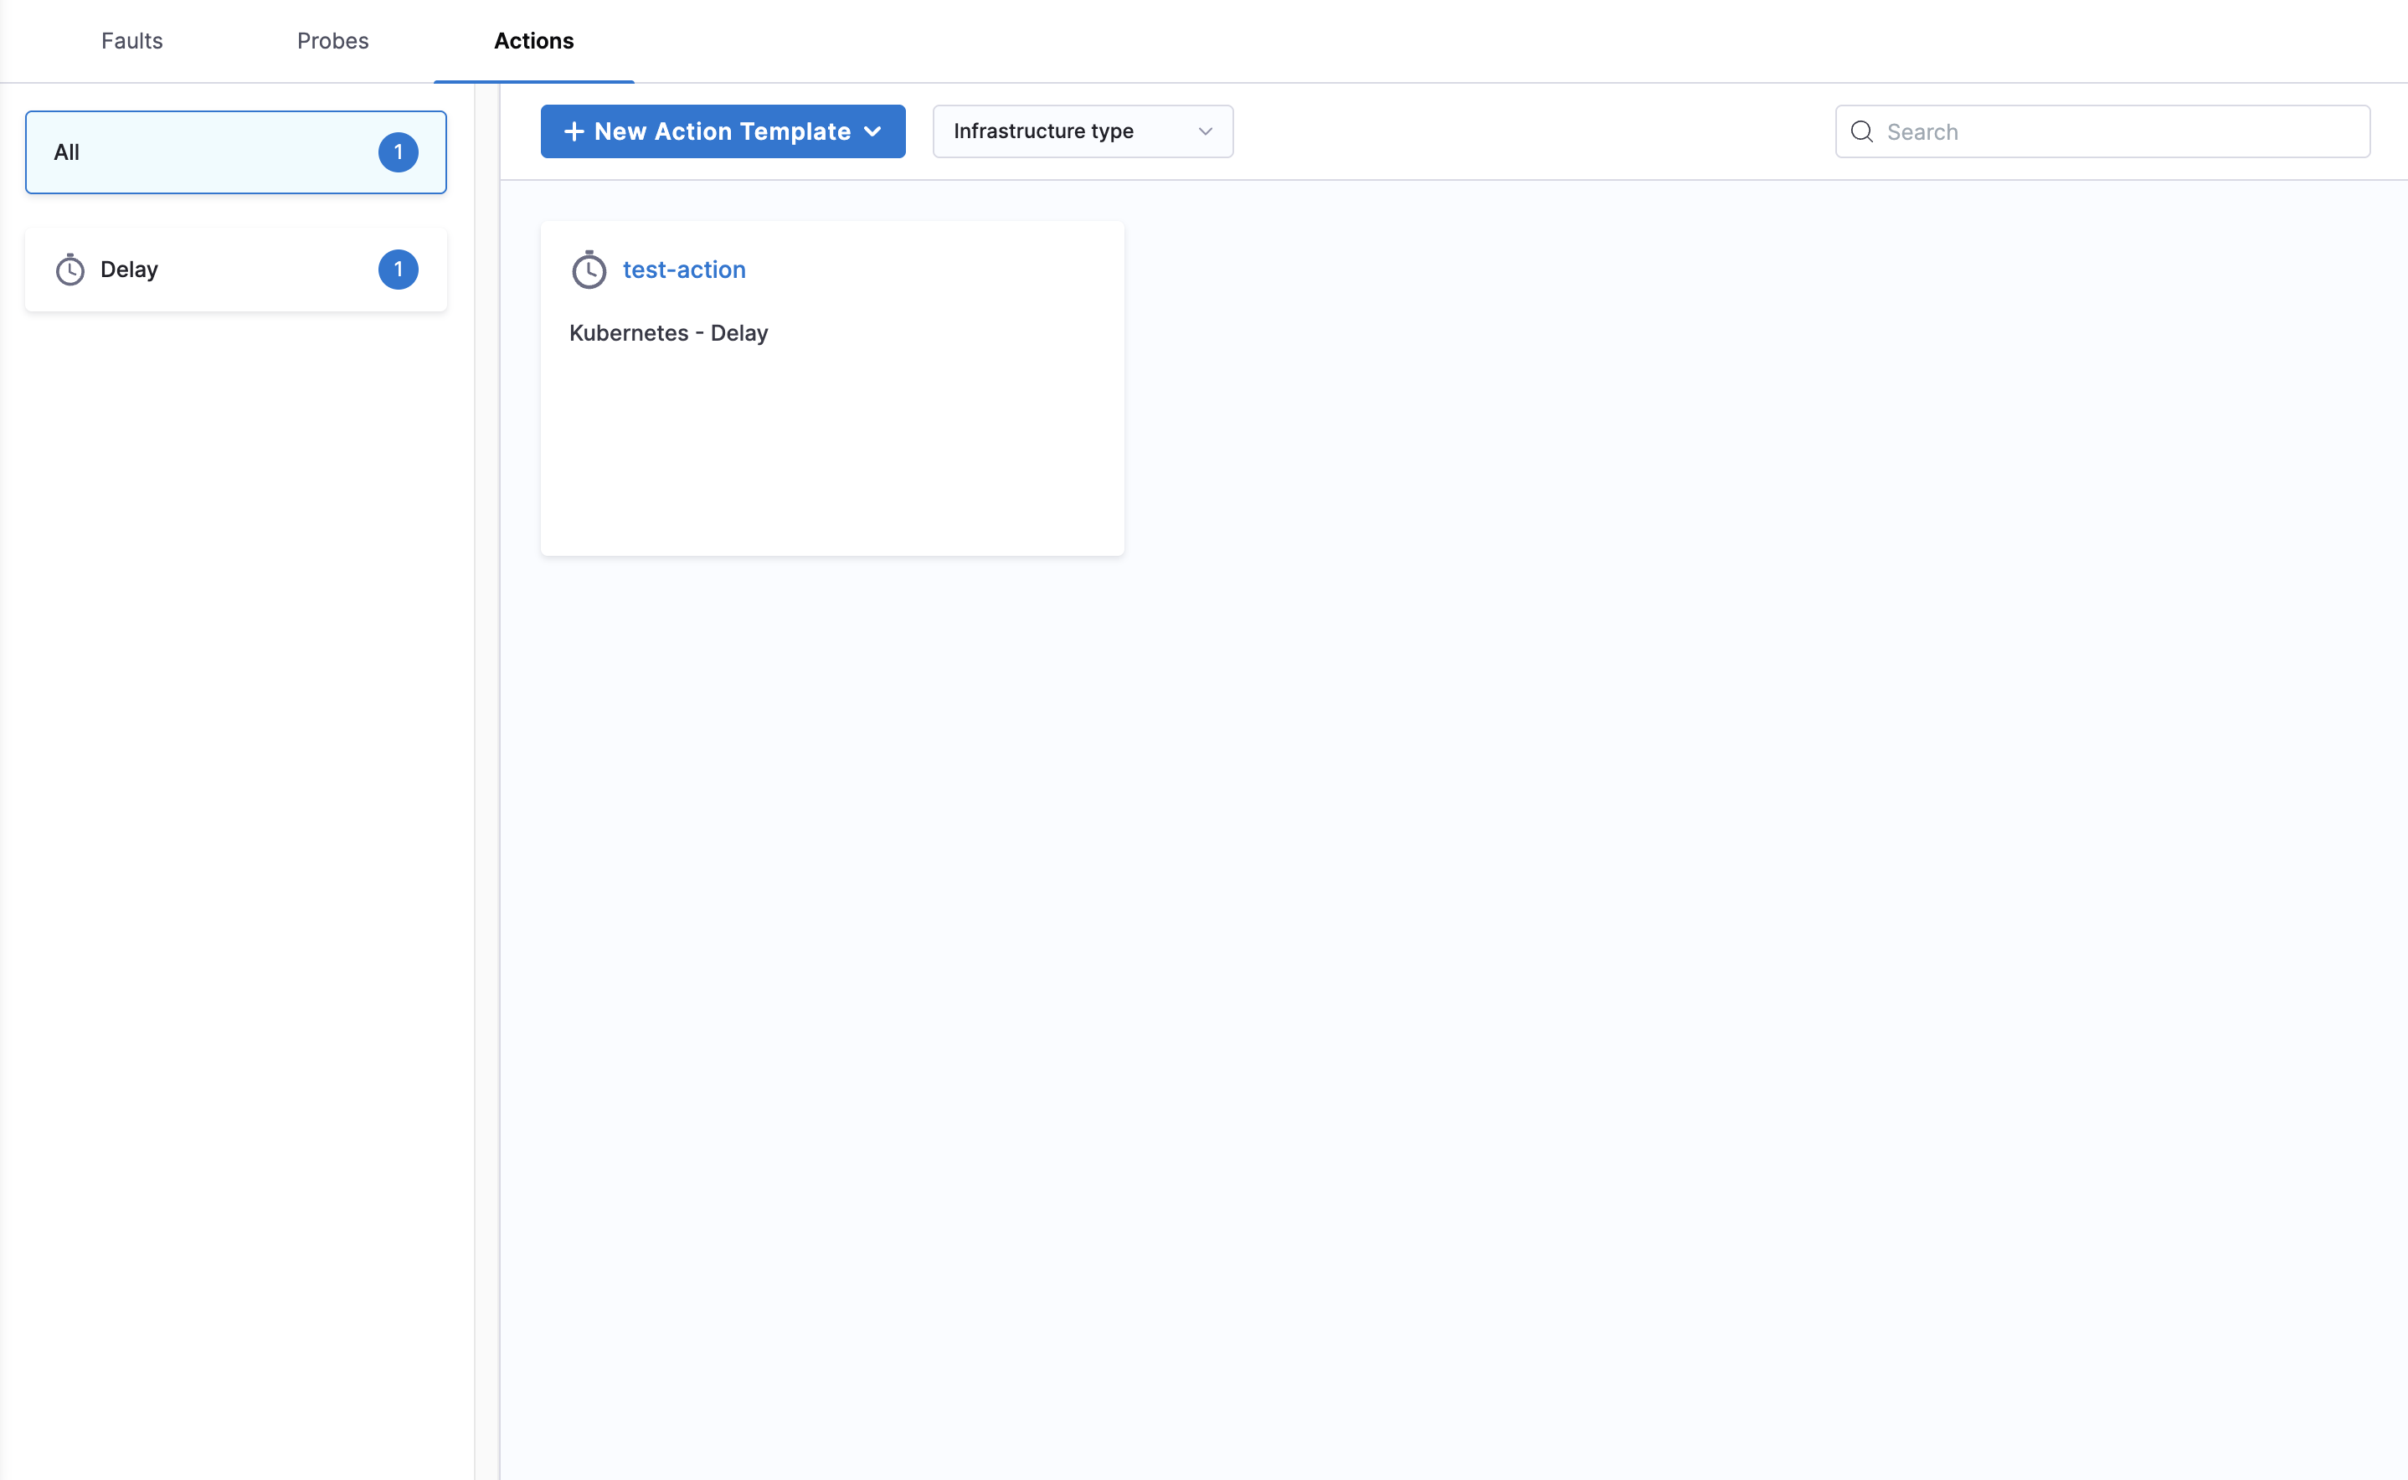Select the All category filter
Image resolution: width=2408 pixels, height=1480 pixels.
pos(235,152)
